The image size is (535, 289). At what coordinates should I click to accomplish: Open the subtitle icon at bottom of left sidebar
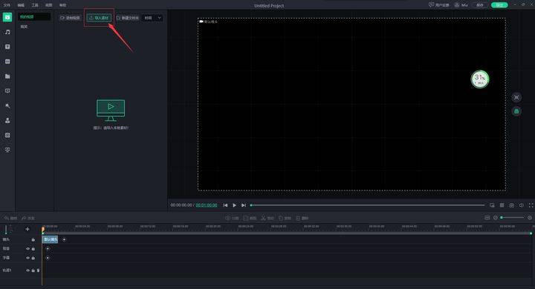point(7,150)
